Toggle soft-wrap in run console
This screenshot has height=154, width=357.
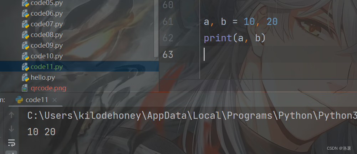[x=11, y=143]
